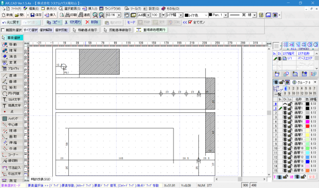Screen dimensions: 319x188
Task: Open the Pen. 1 dropdown
Action: point(225,15)
